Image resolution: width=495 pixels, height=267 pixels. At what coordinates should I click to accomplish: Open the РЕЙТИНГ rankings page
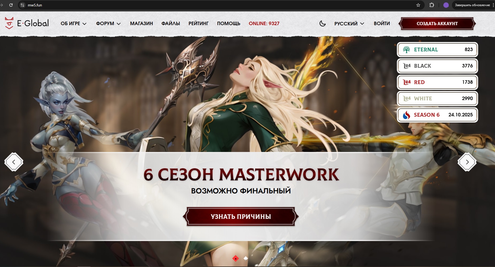[x=198, y=24]
